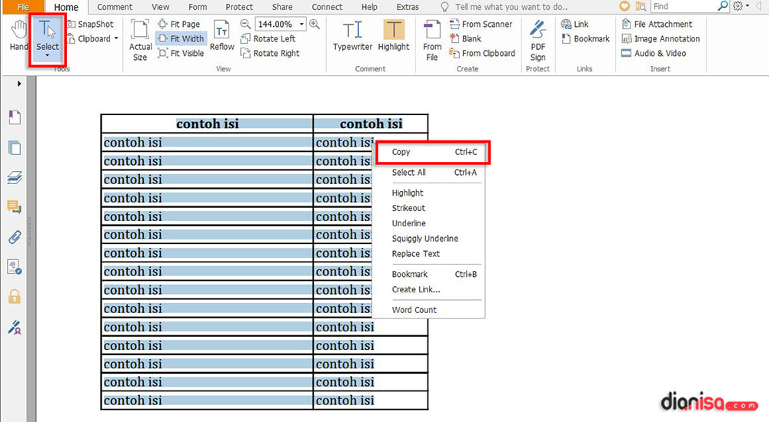Switch to the Protect tab
769x422 pixels.
(239, 7)
